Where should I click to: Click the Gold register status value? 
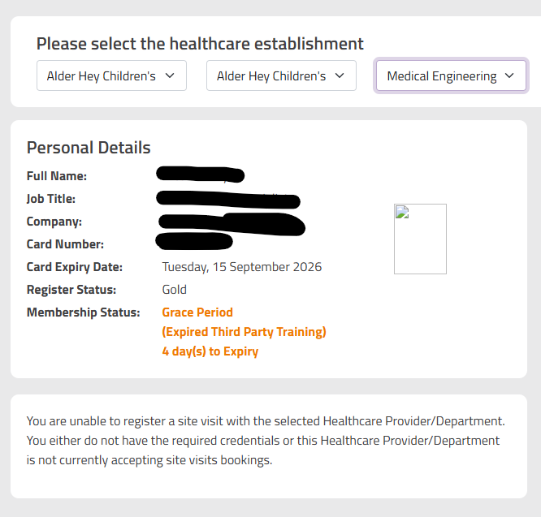[175, 290]
